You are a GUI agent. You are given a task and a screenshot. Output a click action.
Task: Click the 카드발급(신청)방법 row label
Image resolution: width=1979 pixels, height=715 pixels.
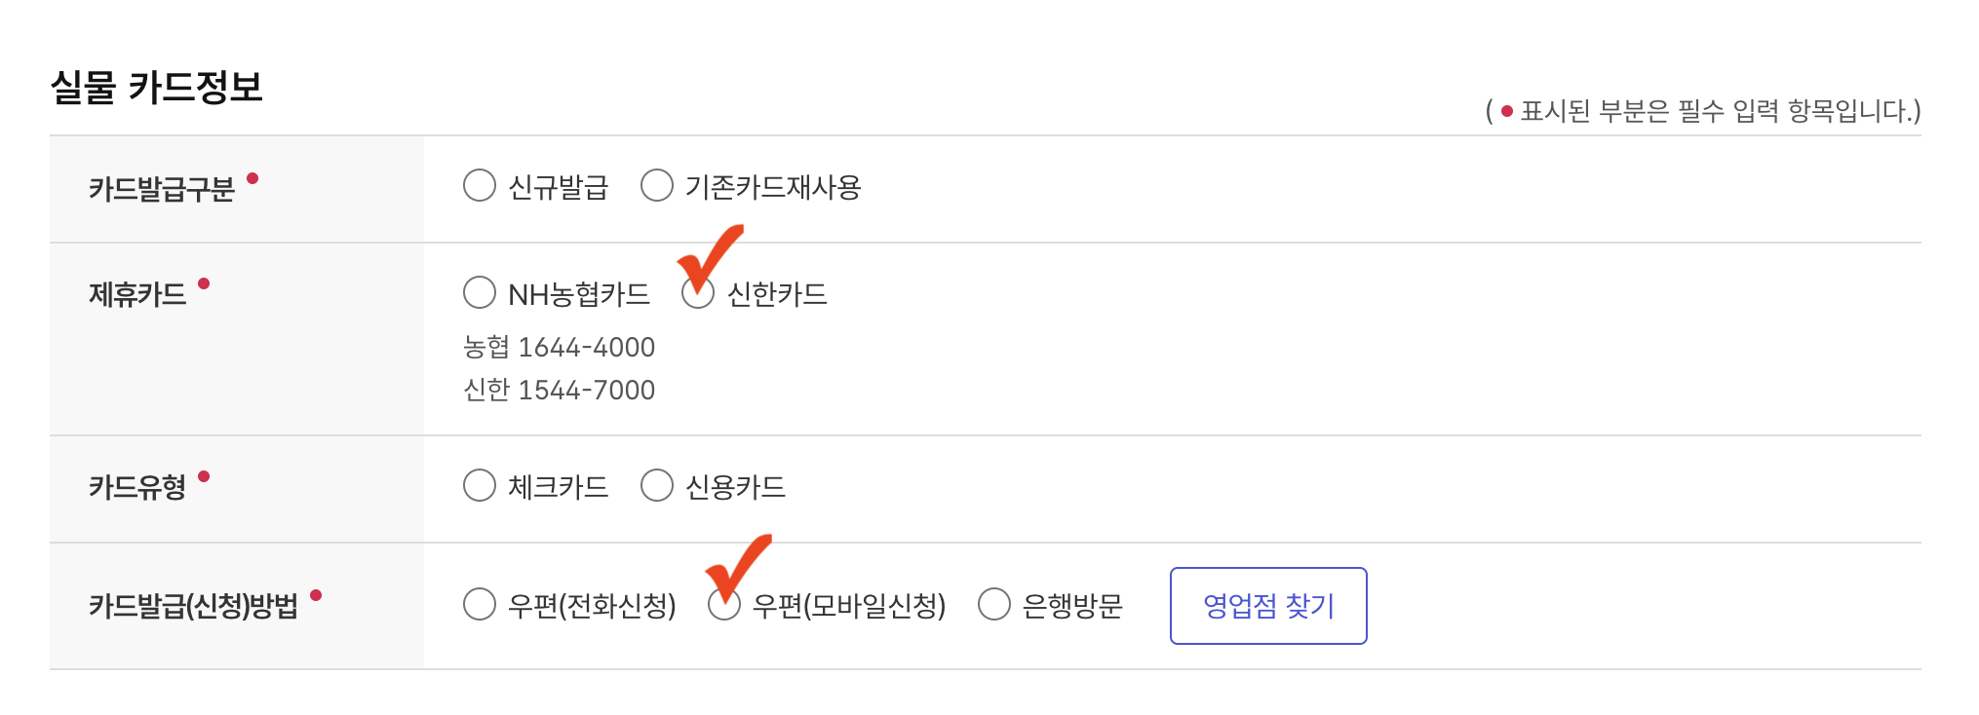(x=193, y=606)
